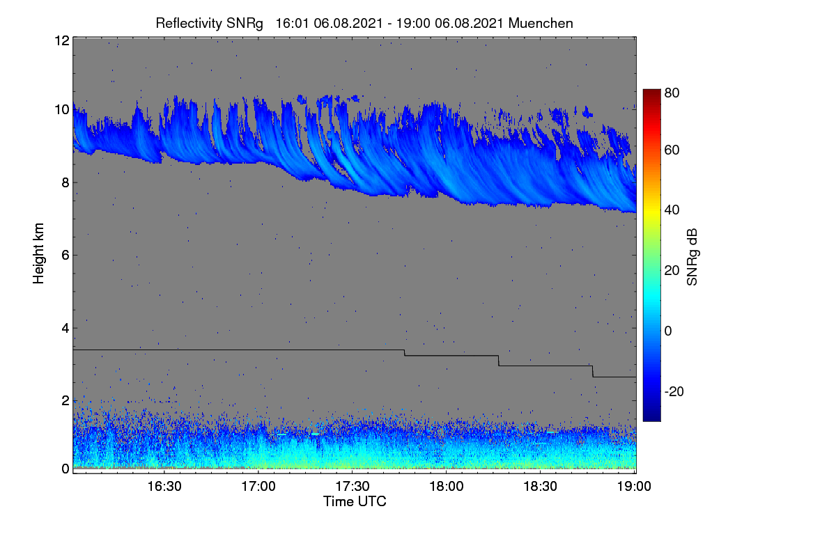
Task: Click the 'Time UTC' x-axis label
Action: point(355,501)
